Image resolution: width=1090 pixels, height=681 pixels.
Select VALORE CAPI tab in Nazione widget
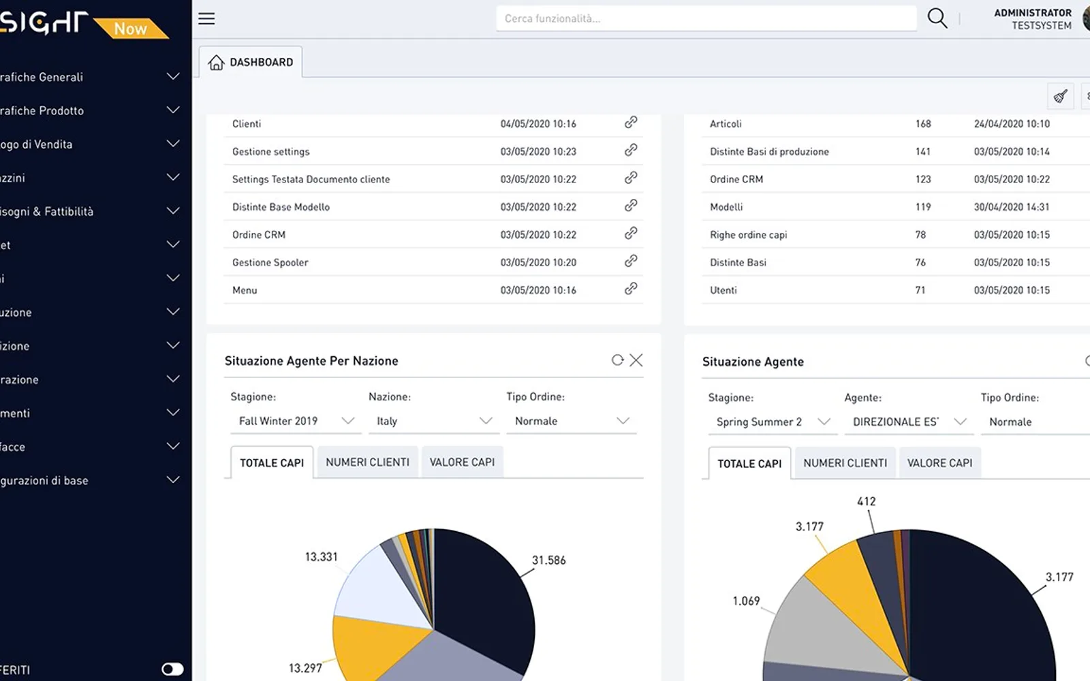pyautogui.click(x=463, y=462)
